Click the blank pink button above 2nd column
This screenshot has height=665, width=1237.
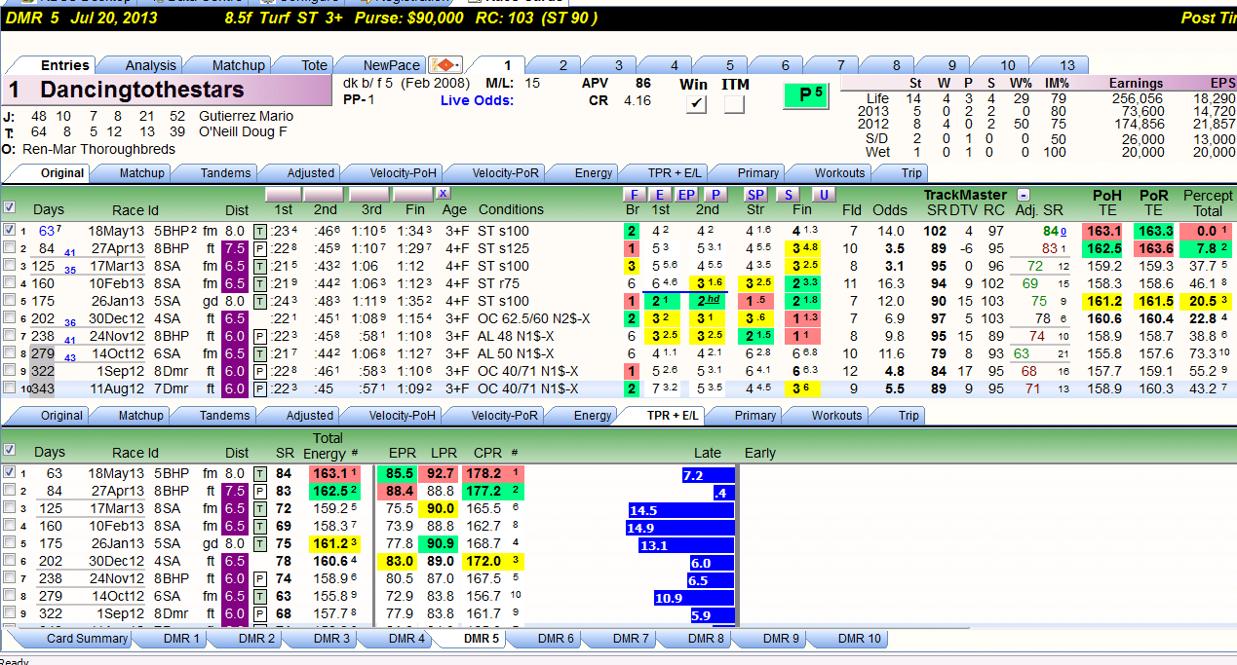point(326,195)
